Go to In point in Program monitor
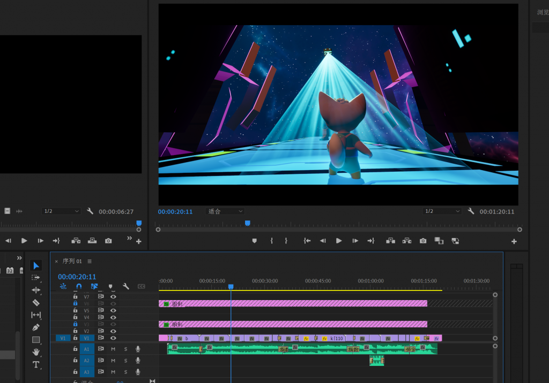The height and width of the screenshot is (383, 549). coord(307,241)
